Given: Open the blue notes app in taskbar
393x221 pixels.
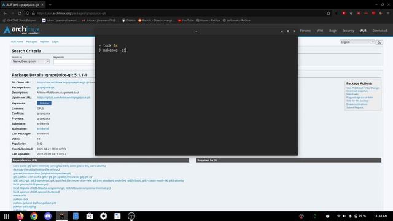Looking at the screenshot, I should [76, 216].
